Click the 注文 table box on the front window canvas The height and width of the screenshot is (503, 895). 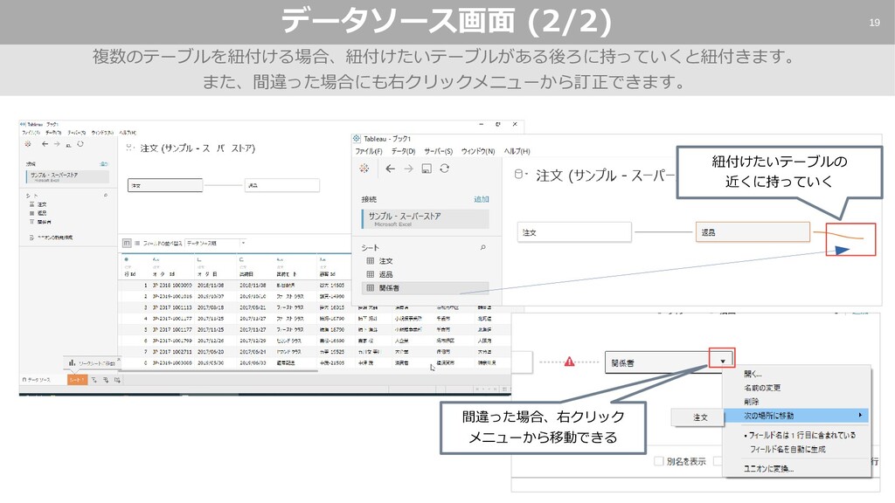coord(574,232)
